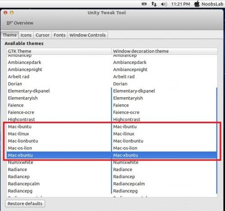
Task: Select Mac-ibuntu in Window decoration column
Action: [164, 127]
